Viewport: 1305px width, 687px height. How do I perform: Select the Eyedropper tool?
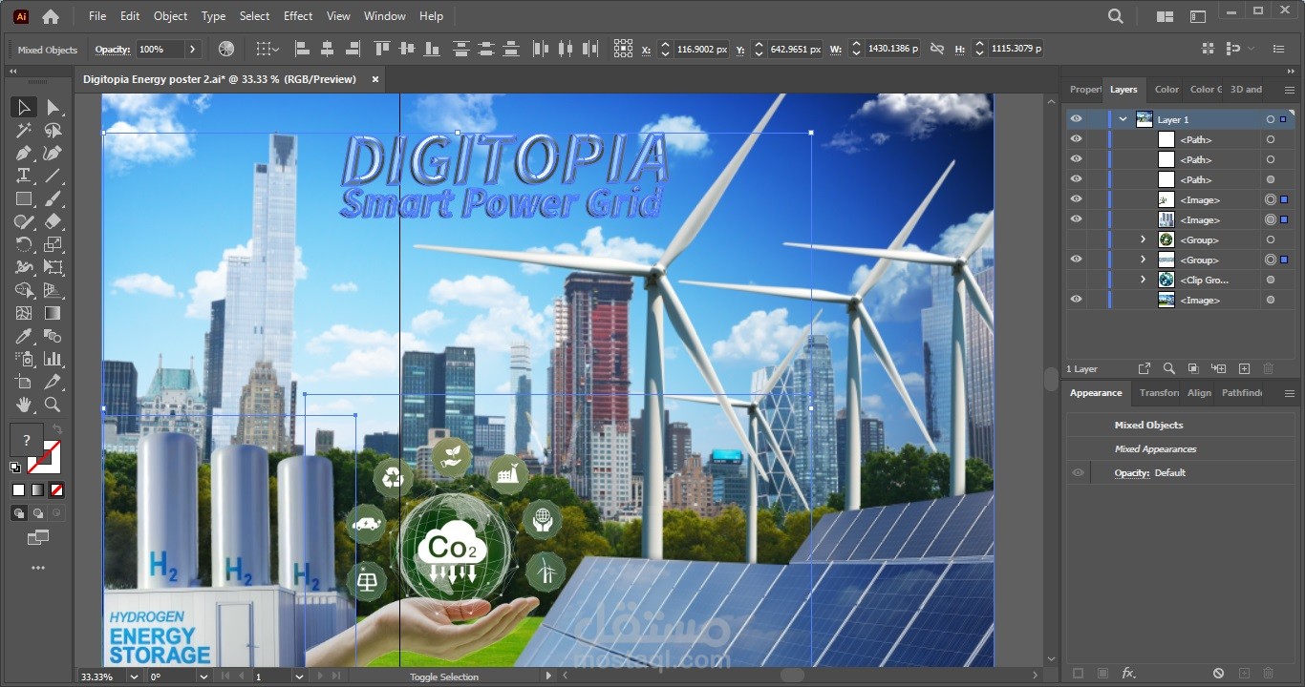tap(24, 337)
